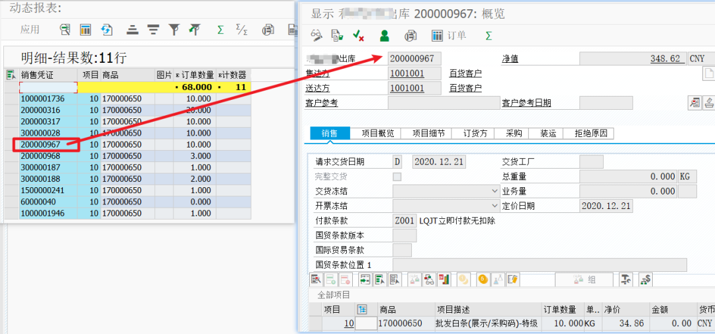The width and height of the screenshot is (715, 334).
Task: Switch to the 拒绝原因 tab
Action: coord(589,133)
